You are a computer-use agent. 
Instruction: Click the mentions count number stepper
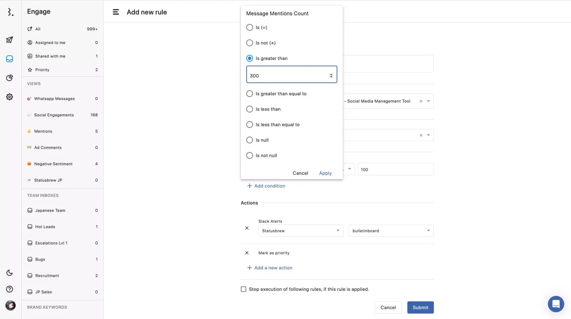point(331,76)
